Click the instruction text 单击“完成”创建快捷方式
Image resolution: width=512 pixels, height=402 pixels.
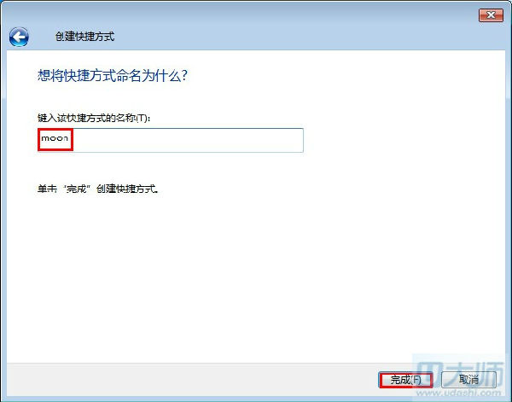(97, 189)
